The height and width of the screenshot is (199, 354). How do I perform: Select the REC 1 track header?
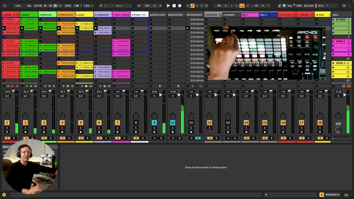[250, 15]
